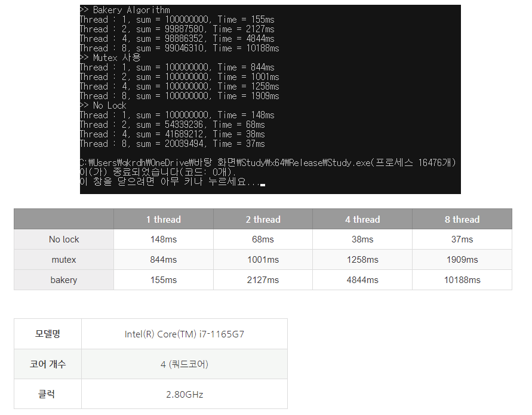This screenshot has width=532, height=415.
Task: Click the '모델명' label cell
Action: [48, 334]
